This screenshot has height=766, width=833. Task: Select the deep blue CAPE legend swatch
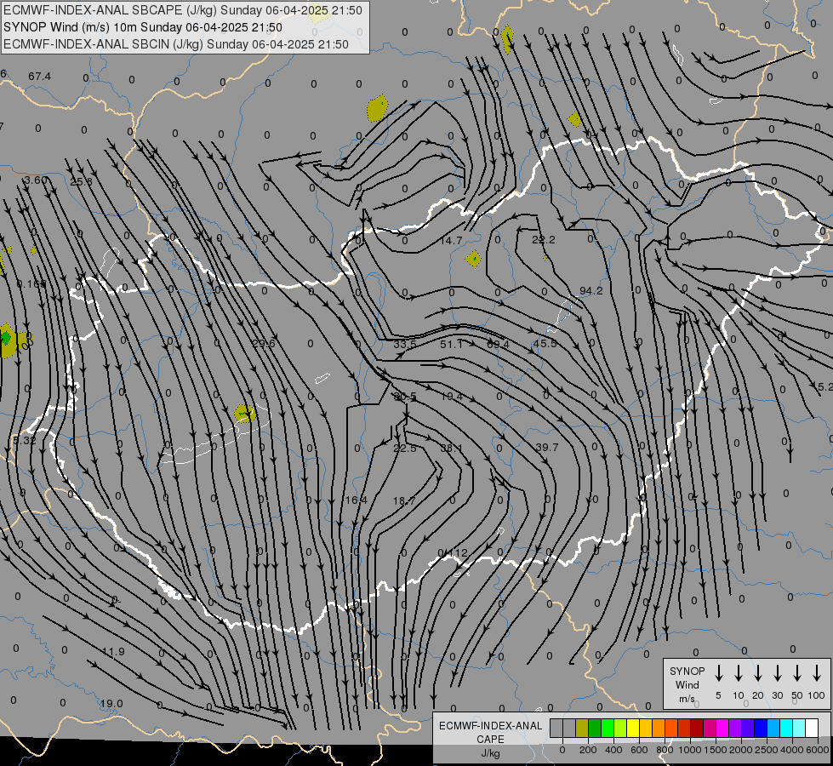[x=760, y=728]
